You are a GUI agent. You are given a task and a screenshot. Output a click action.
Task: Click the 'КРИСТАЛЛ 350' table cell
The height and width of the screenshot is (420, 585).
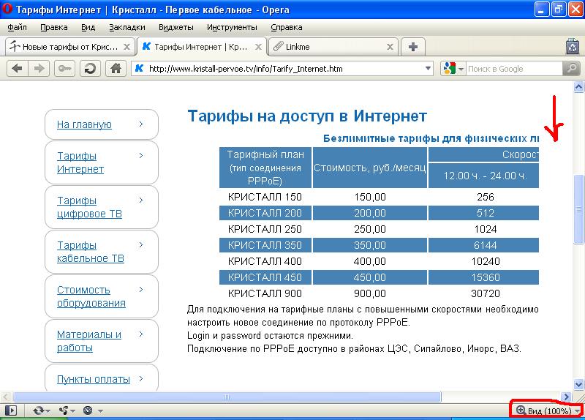[265, 245]
